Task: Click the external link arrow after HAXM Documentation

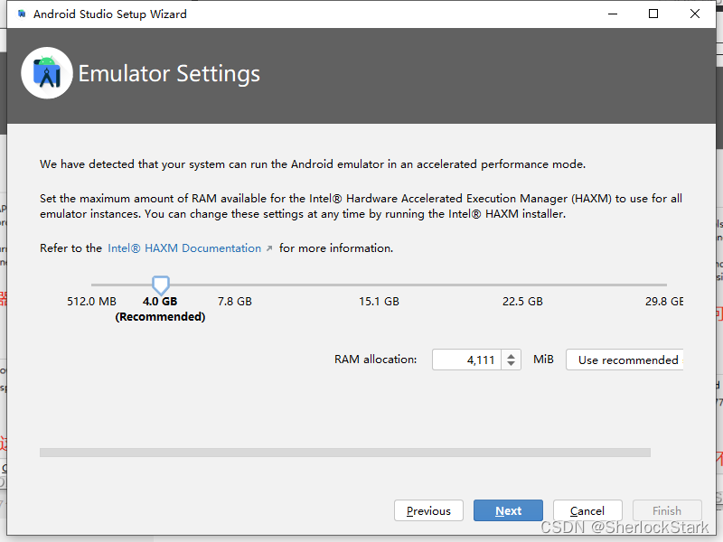Action: tap(269, 248)
